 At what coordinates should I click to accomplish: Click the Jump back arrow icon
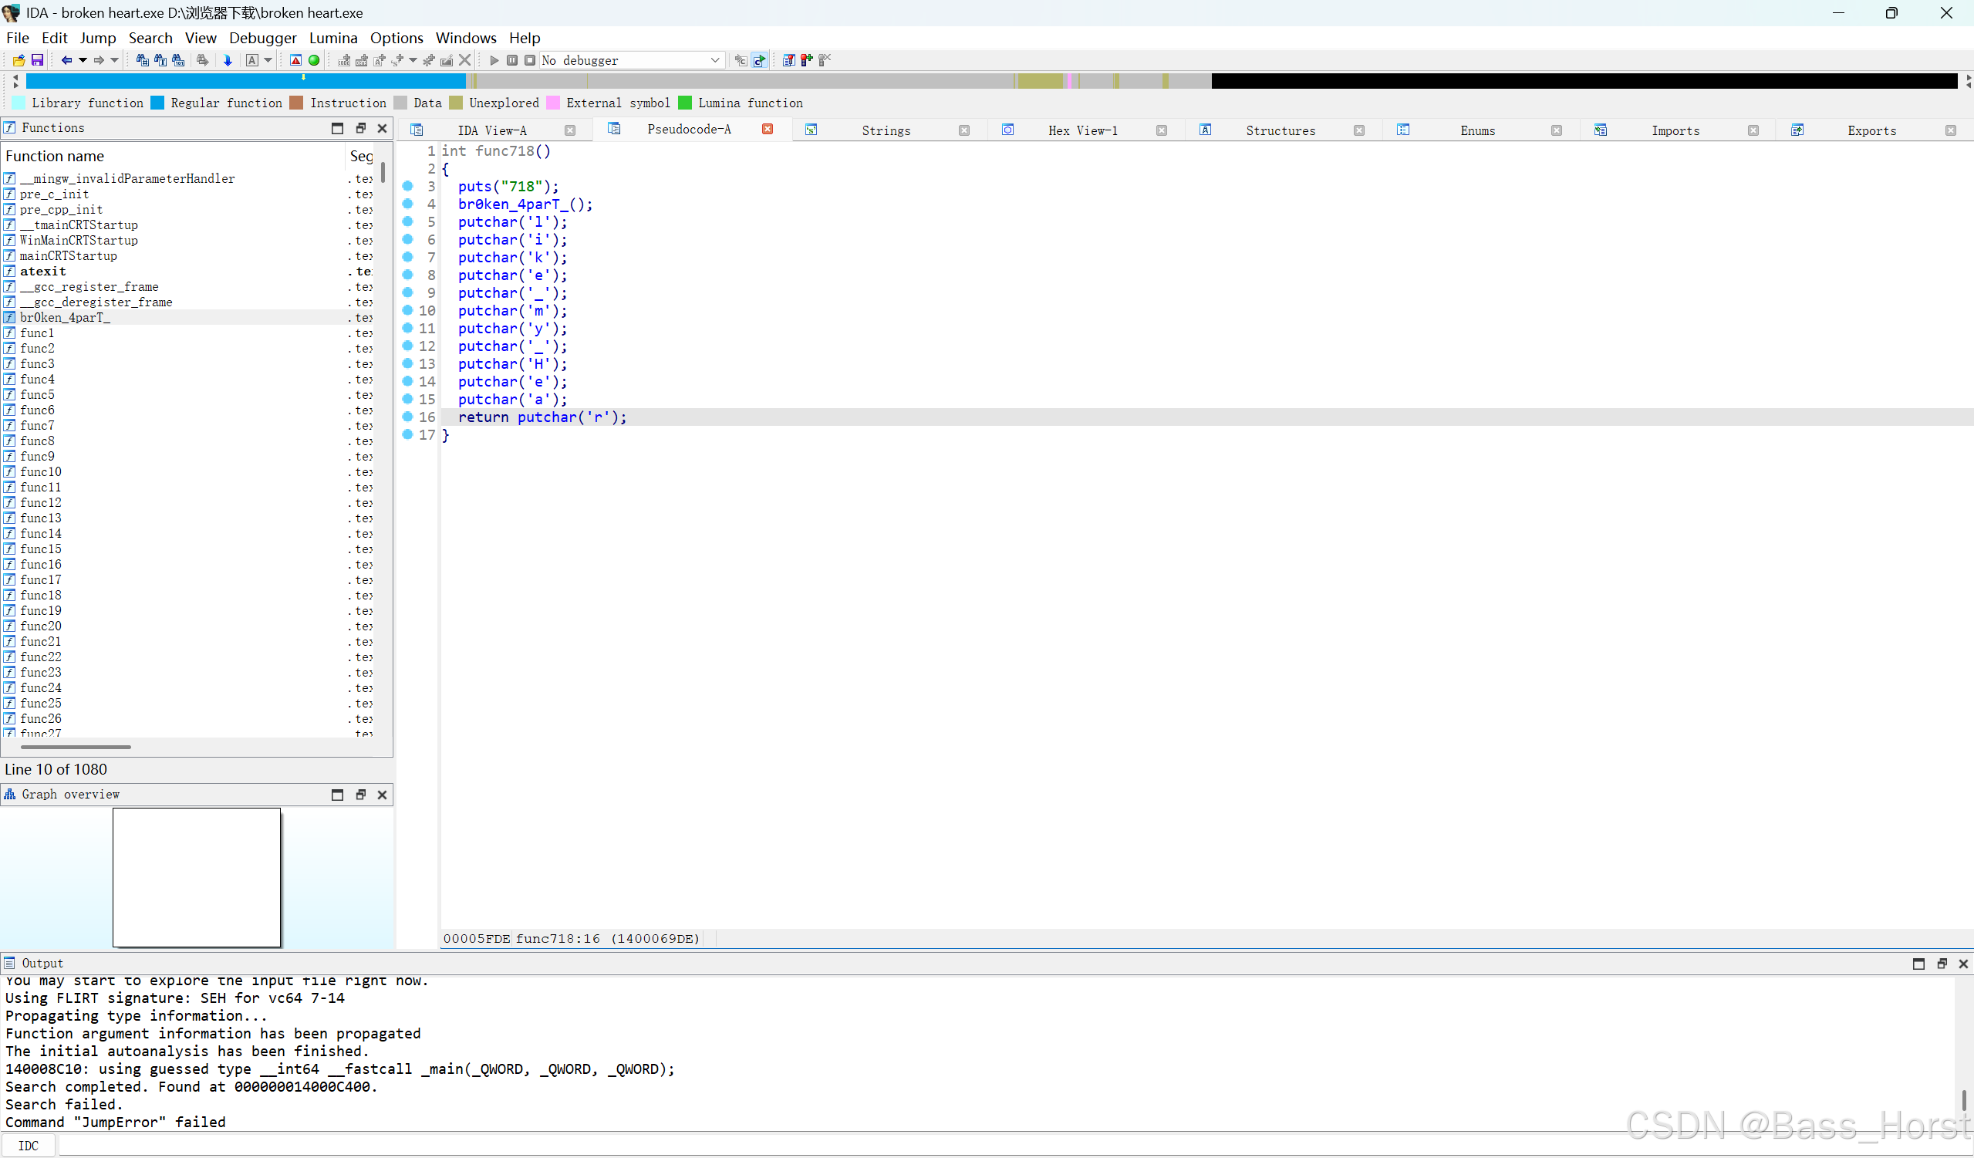coord(66,60)
